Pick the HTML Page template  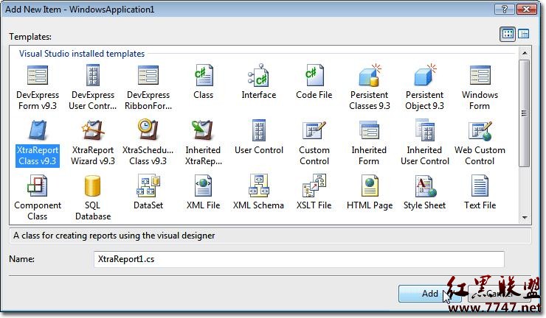(370, 193)
